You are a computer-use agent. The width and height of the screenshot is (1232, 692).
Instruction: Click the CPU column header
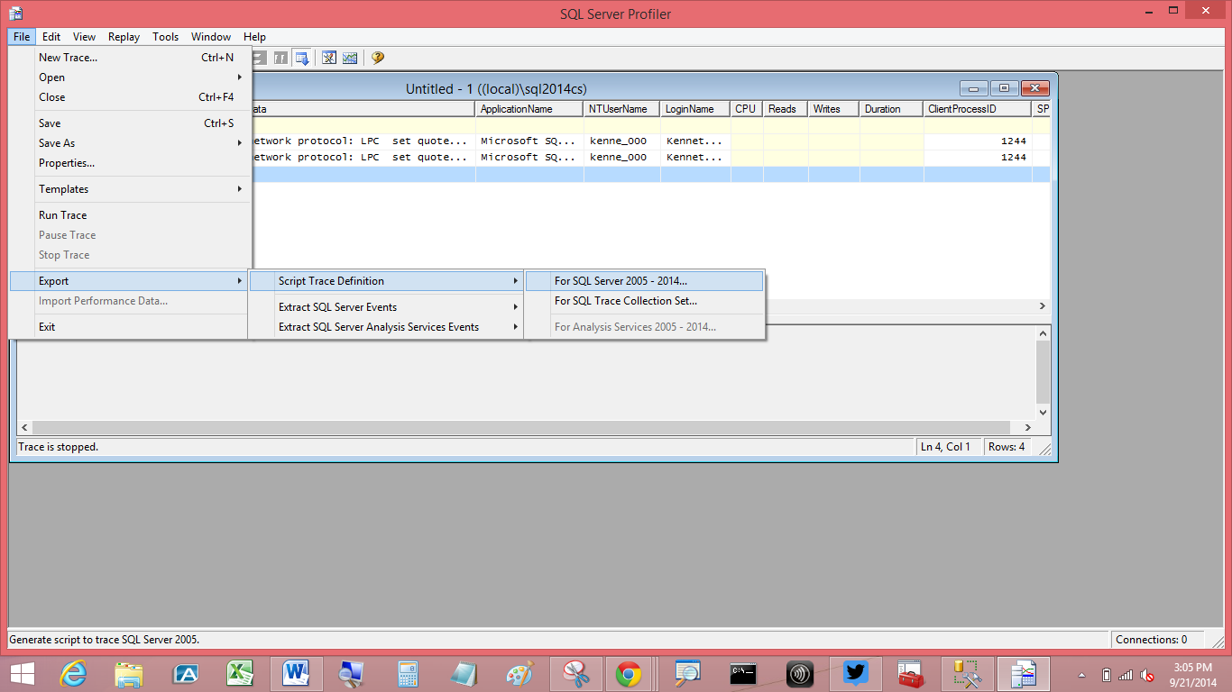point(747,109)
